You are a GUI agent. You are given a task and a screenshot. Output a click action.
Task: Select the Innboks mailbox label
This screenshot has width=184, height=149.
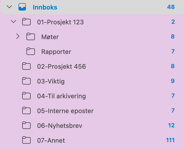click(45, 7)
